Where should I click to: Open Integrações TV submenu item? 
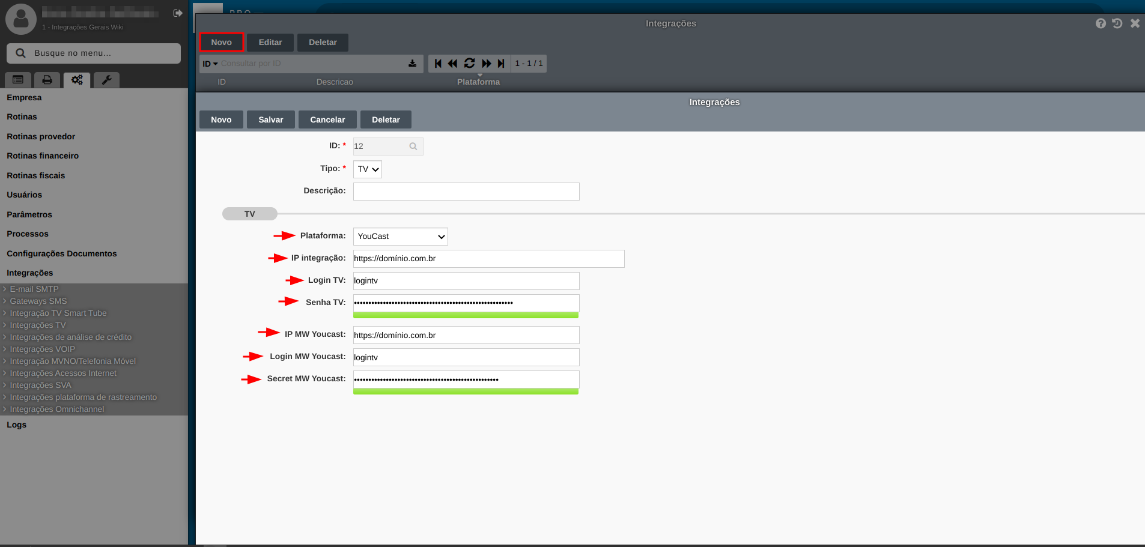coord(38,325)
